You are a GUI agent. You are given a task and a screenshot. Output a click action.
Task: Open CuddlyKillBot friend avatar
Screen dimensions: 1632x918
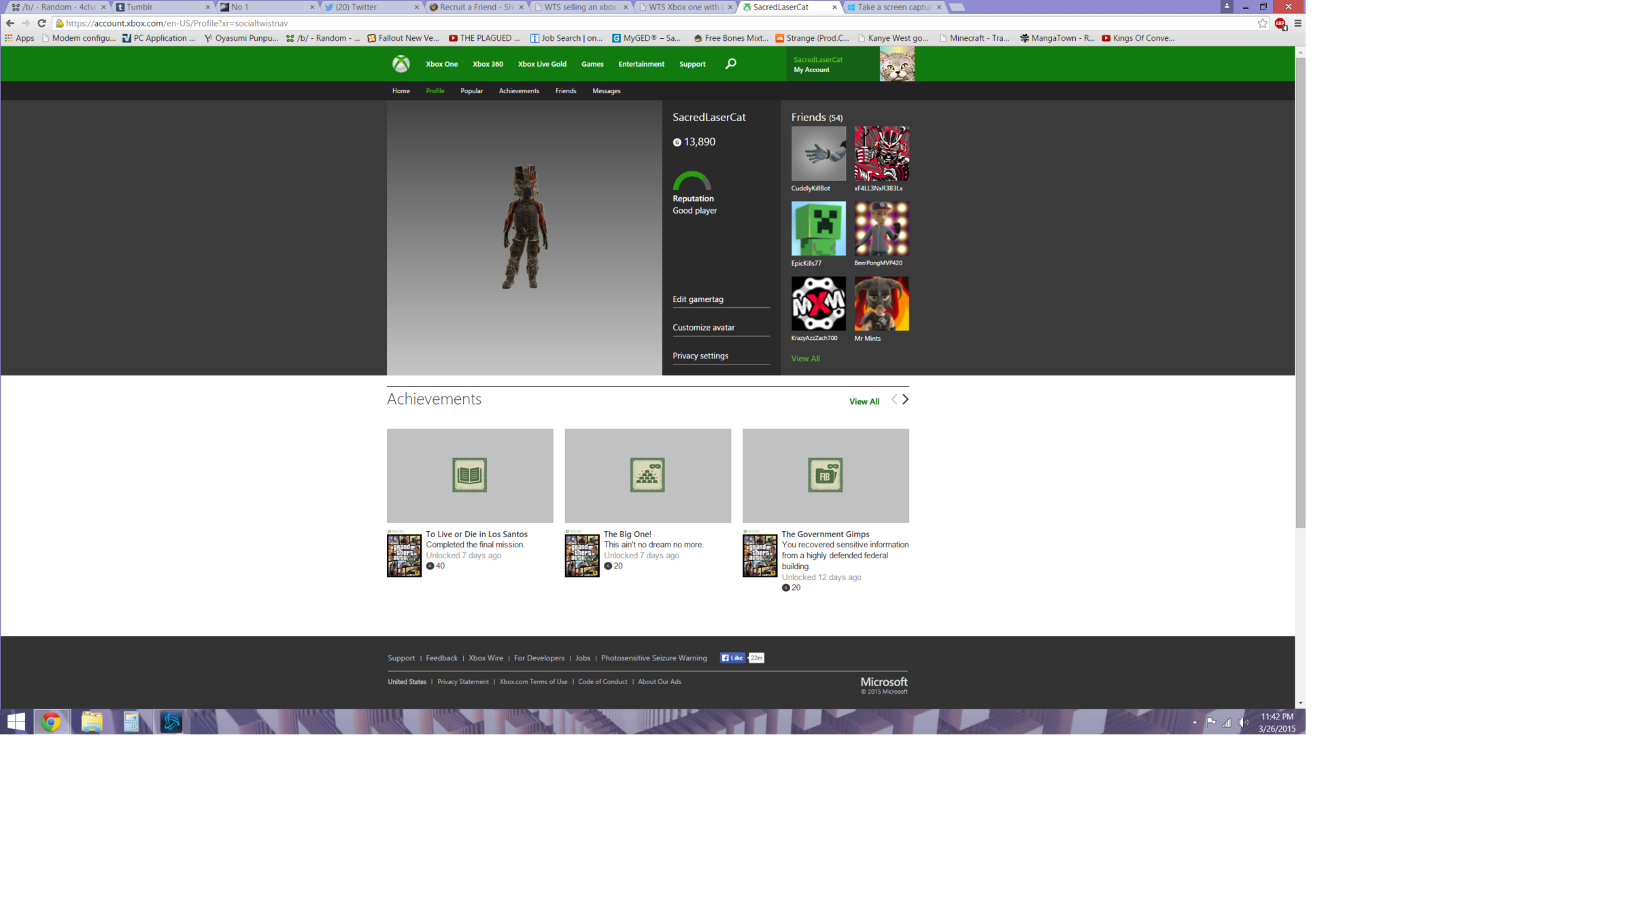818,154
